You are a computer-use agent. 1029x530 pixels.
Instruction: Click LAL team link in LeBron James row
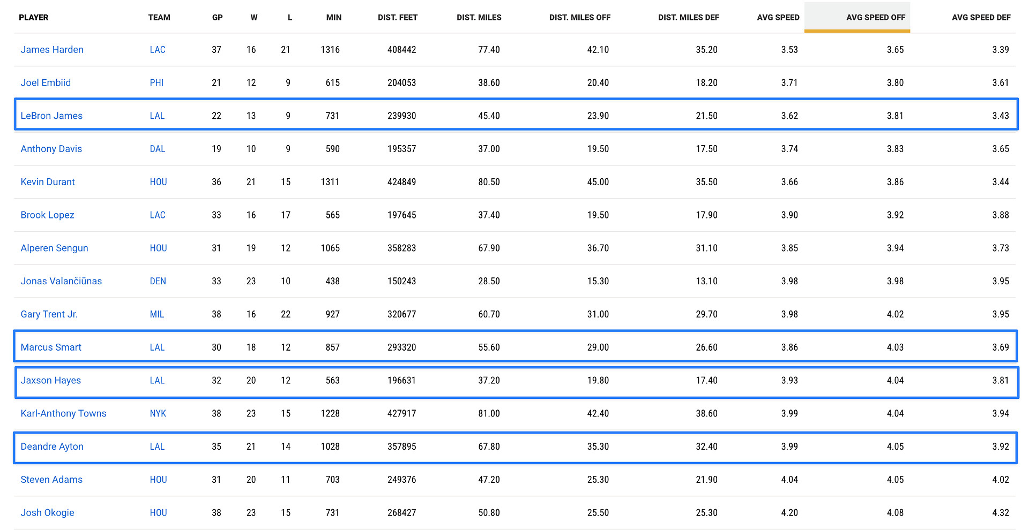[x=157, y=116]
